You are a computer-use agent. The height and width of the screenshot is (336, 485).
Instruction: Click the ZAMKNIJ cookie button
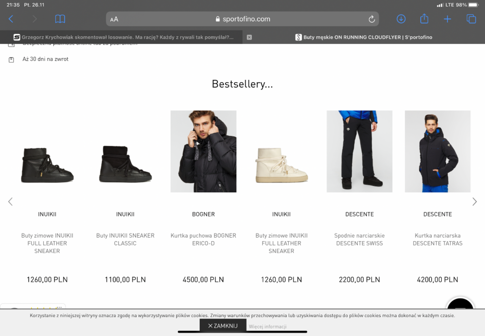tap(223, 326)
